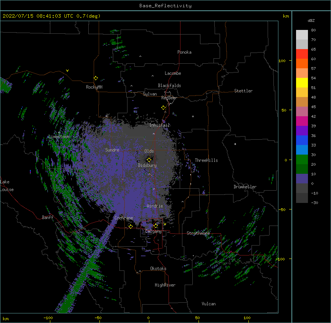Image resolution: width=331 pixels, height=323 pixels.
Task: Select the Airdrie label
Action: pos(155,206)
